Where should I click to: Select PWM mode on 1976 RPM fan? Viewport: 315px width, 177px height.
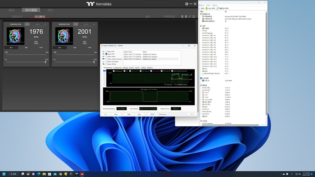[41, 48]
